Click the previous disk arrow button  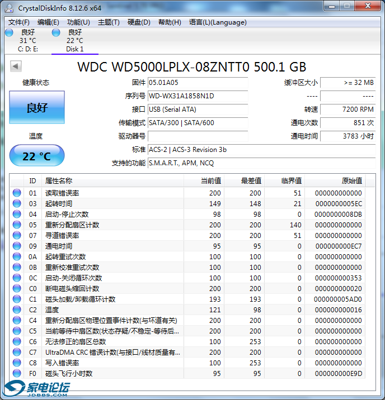16,66
